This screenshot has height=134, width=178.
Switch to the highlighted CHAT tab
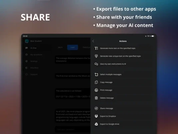point(72,48)
